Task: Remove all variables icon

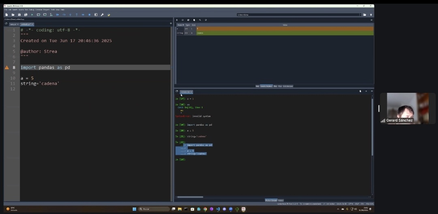Action: [194, 20]
